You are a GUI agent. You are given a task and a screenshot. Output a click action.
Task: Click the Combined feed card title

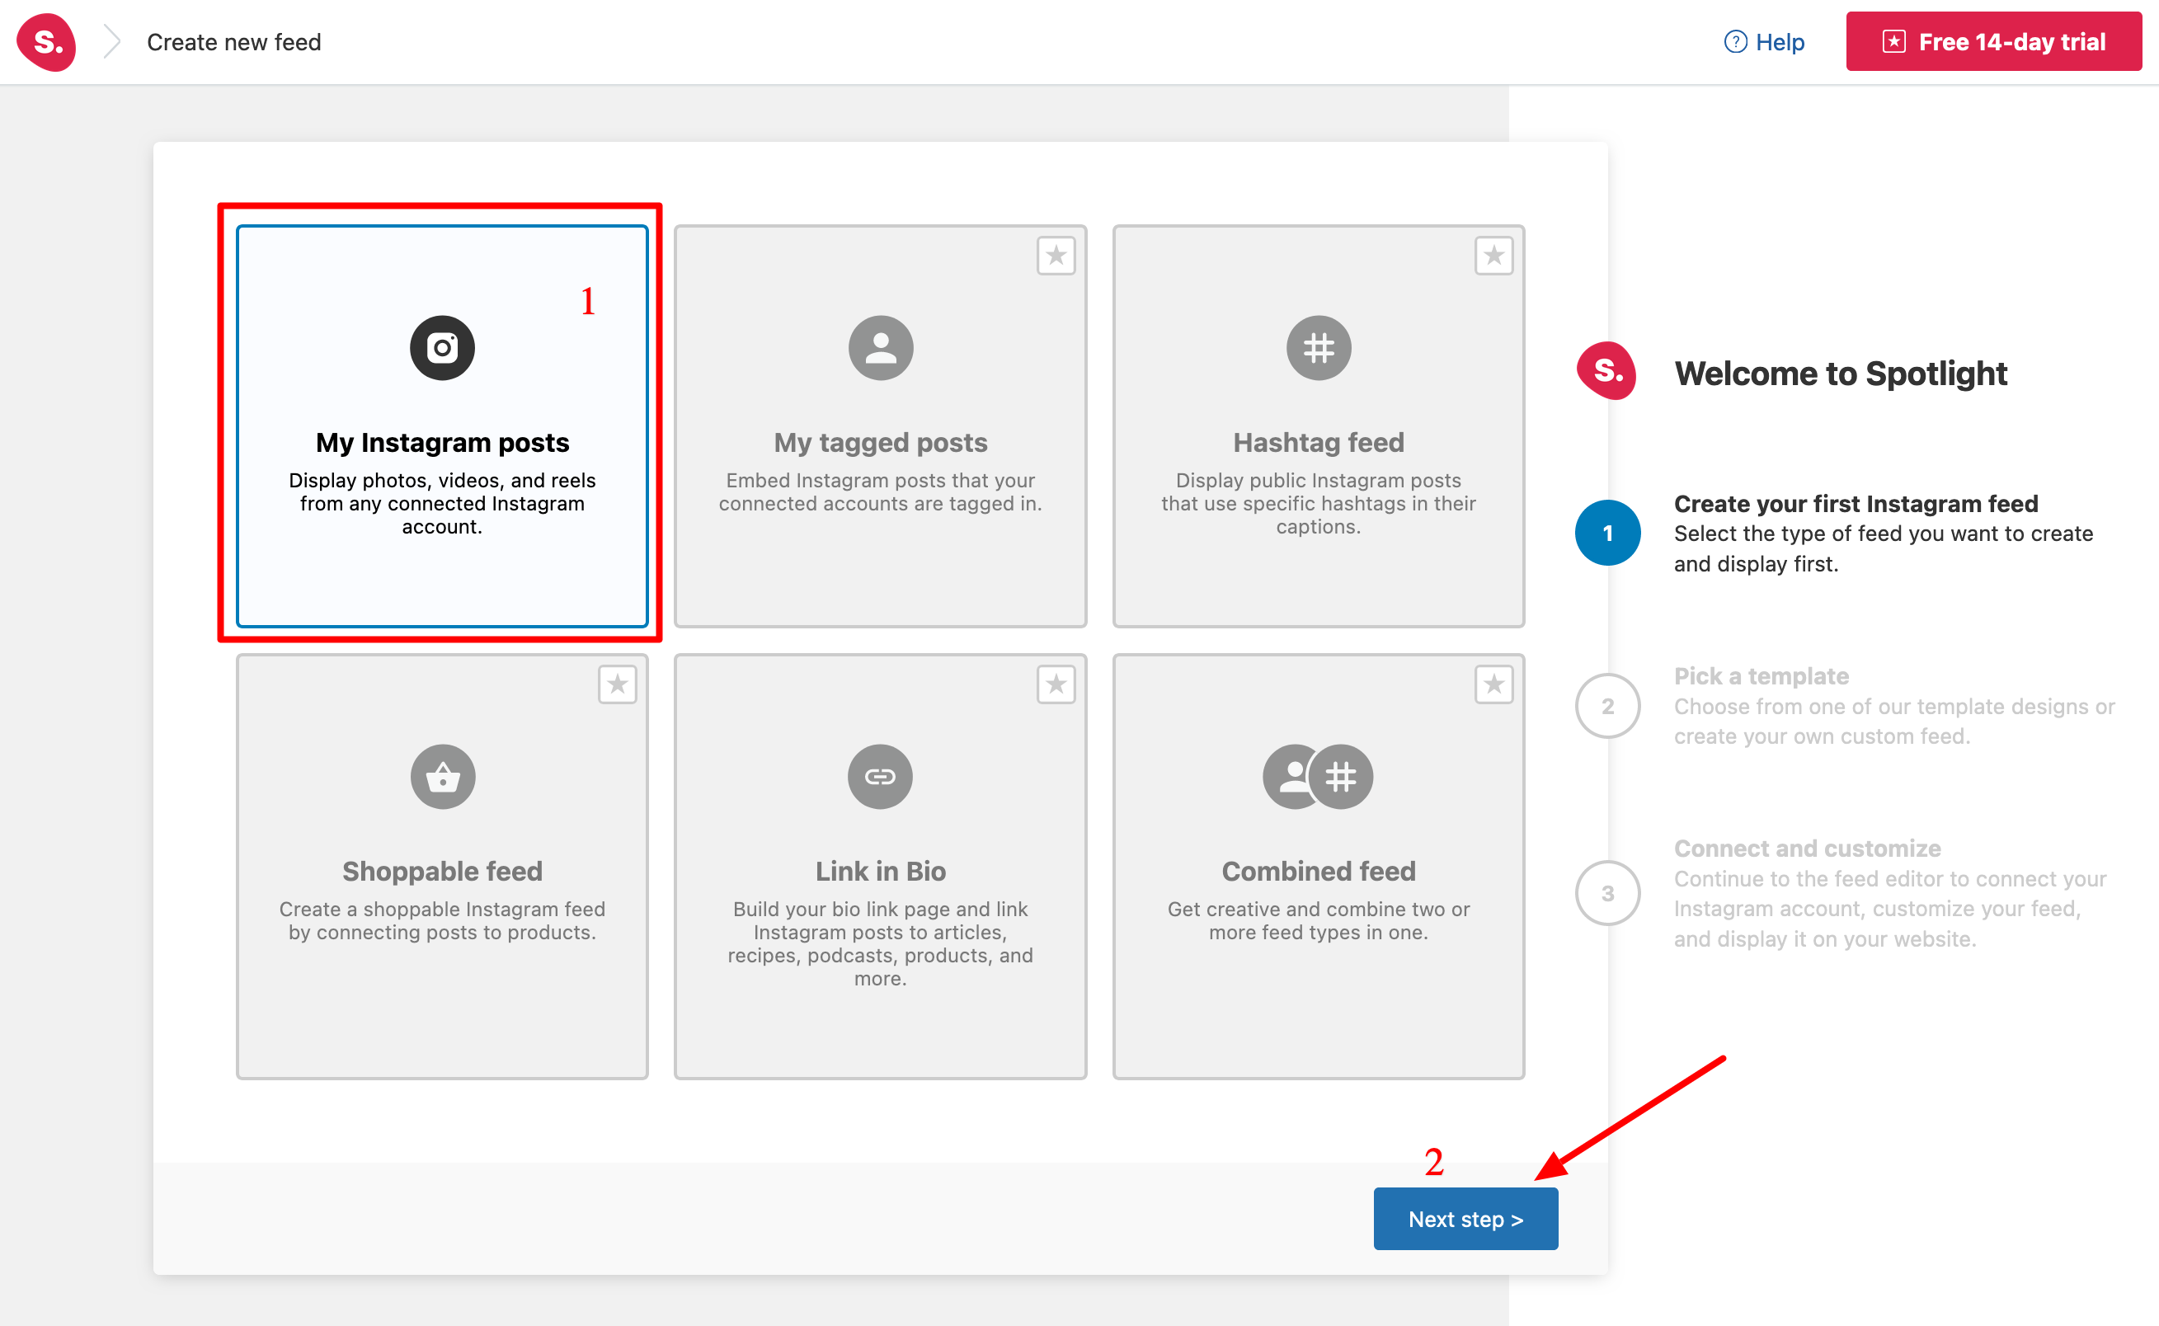click(1318, 872)
